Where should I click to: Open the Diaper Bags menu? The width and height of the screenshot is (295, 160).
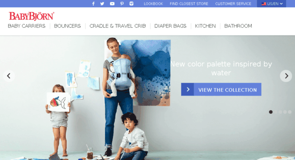click(170, 26)
